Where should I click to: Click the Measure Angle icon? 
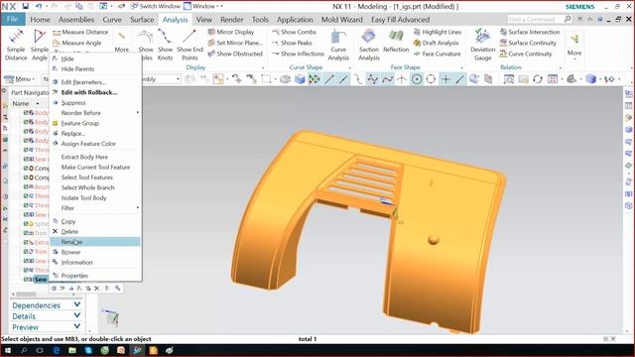click(57, 43)
